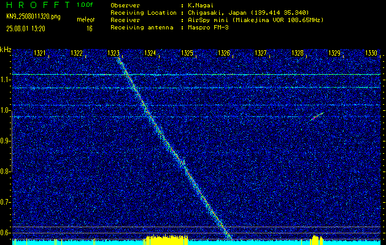386x245 pixels.
Task: Click the Receiver label
Action: [x=125, y=20]
